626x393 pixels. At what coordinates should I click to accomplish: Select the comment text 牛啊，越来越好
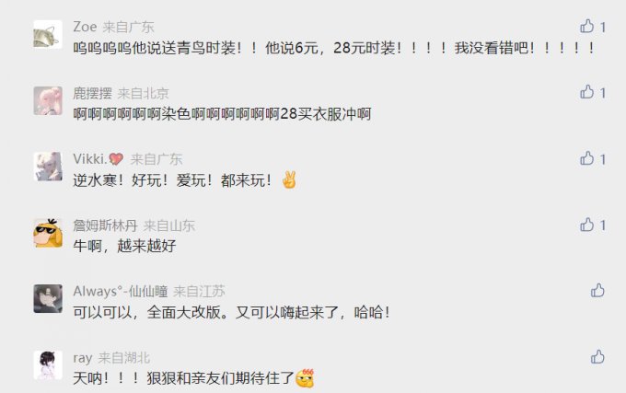tap(124, 246)
